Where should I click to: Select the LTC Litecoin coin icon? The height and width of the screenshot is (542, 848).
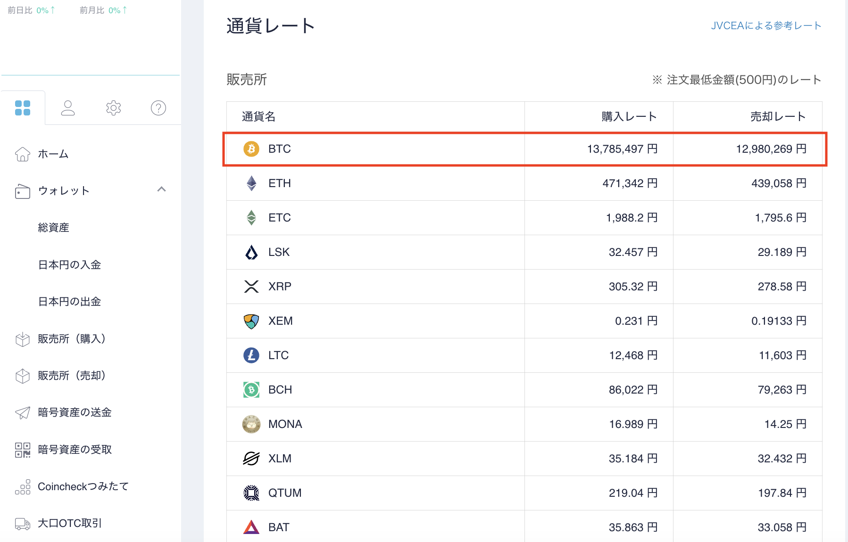pyautogui.click(x=251, y=355)
